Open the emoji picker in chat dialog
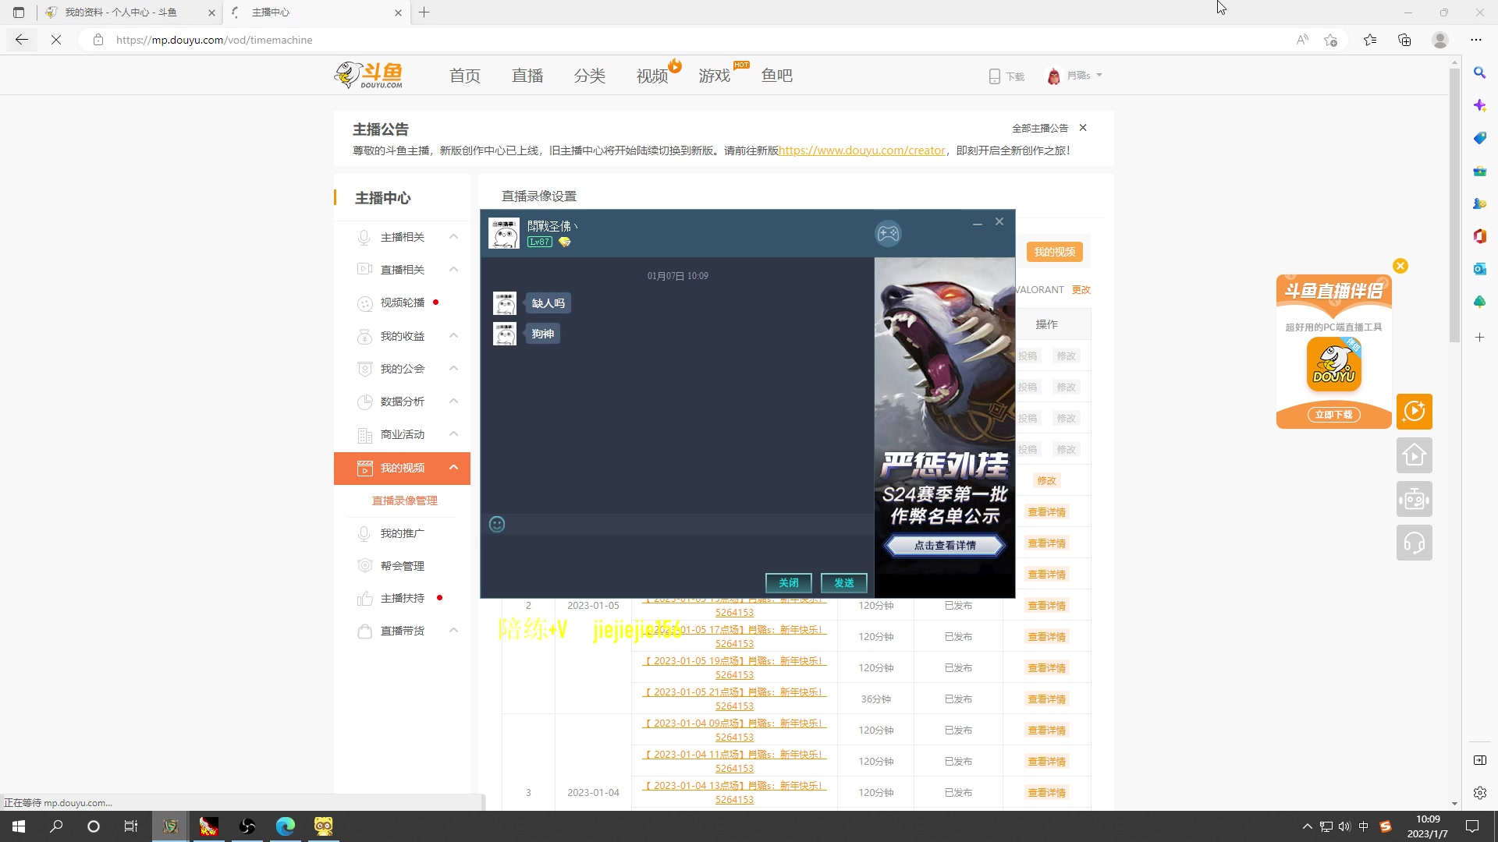1498x842 pixels. point(497,524)
